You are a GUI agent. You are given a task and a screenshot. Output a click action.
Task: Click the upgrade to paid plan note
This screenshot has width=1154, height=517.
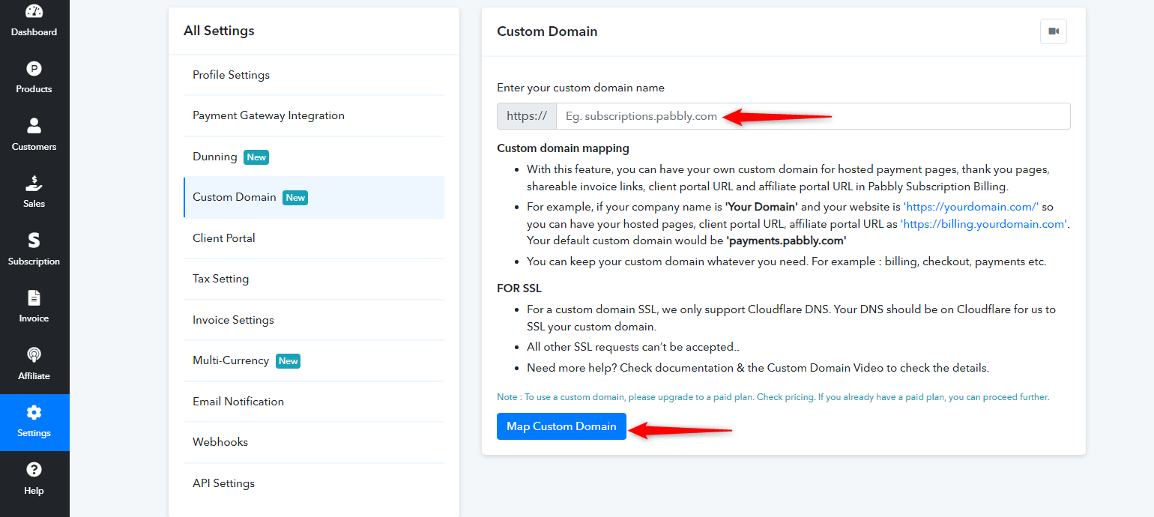(773, 397)
